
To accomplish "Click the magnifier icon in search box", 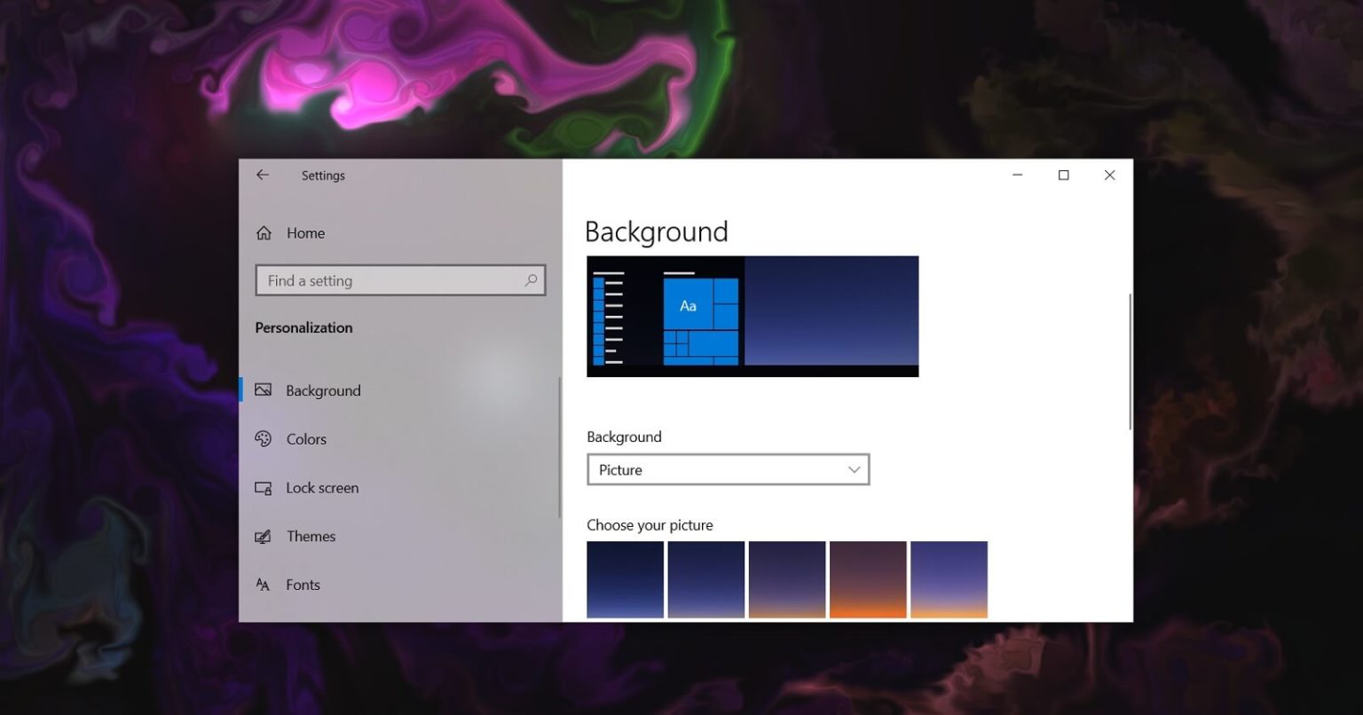I will pyautogui.click(x=531, y=280).
